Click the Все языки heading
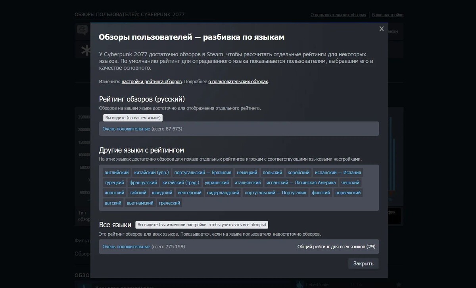This screenshot has width=476, height=288. (x=115, y=225)
